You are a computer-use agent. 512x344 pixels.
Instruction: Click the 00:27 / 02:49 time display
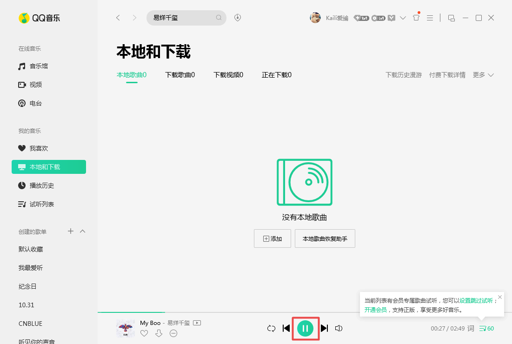coord(448,328)
